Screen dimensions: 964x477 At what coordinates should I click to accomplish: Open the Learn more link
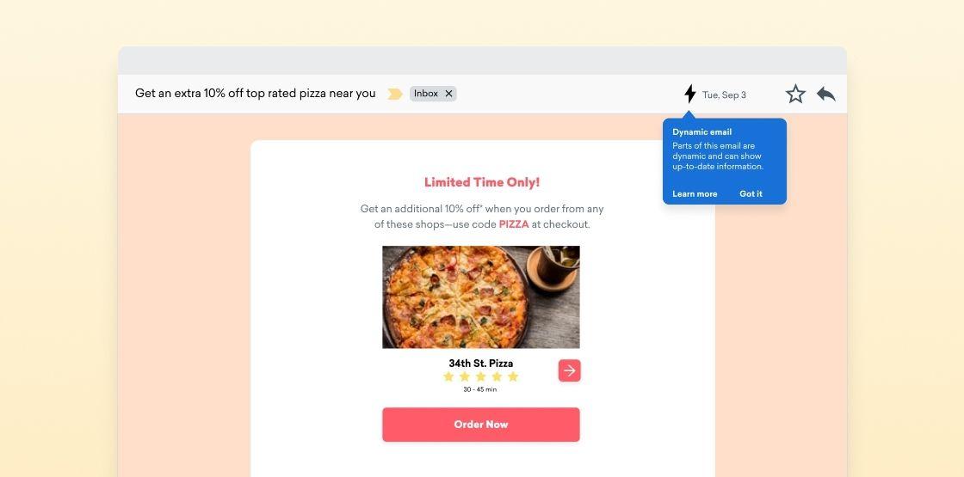pos(695,194)
